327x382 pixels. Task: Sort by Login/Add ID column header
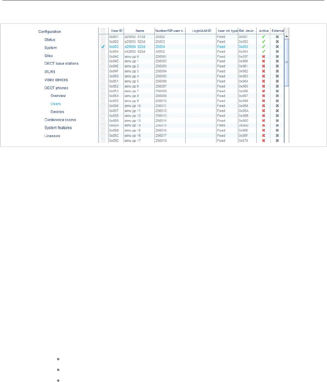[201, 31]
